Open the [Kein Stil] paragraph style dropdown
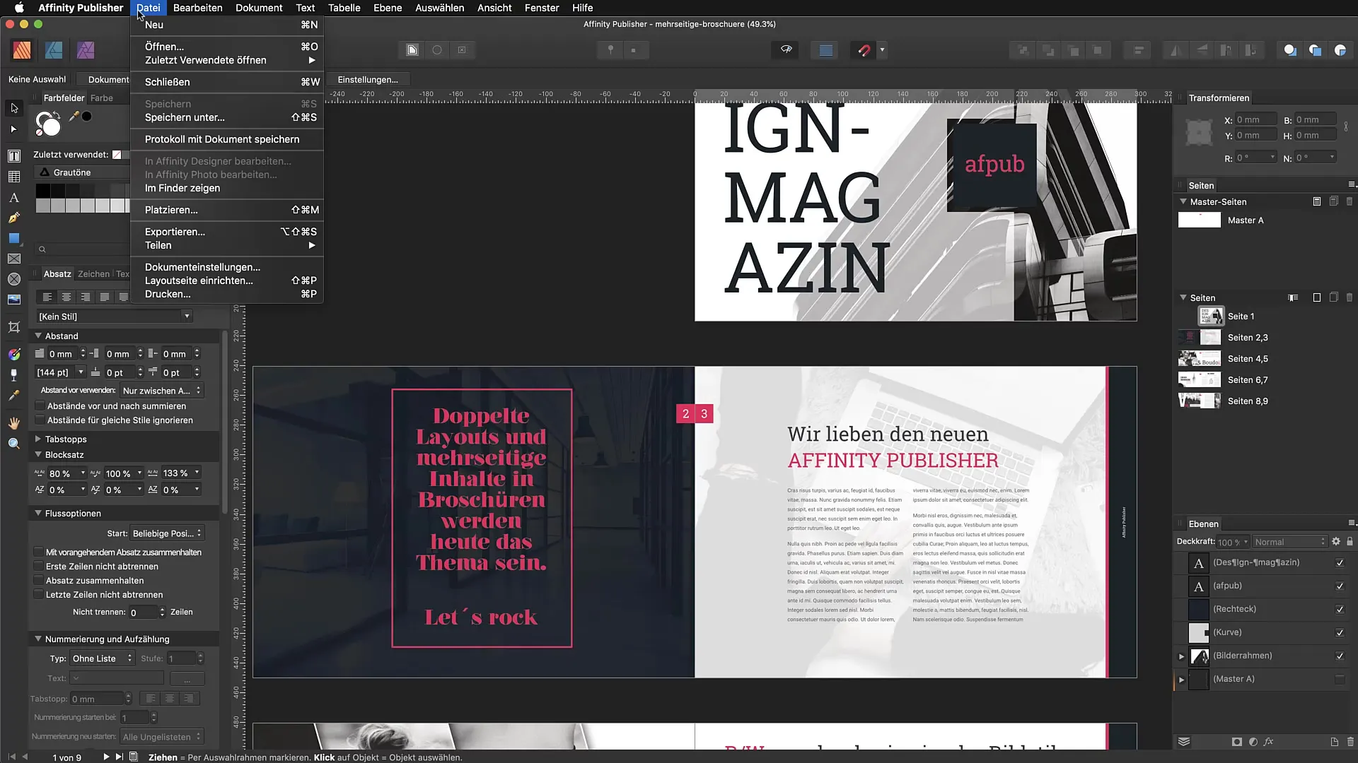The width and height of the screenshot is (1358, 763). [114, 317]
